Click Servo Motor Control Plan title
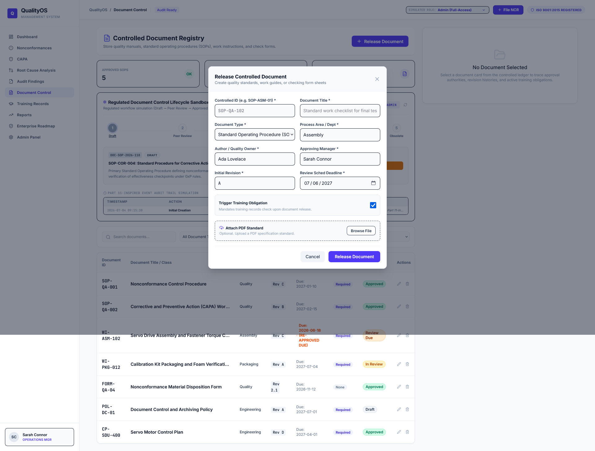Screen dimensions: 595x451 pos(157,432)
